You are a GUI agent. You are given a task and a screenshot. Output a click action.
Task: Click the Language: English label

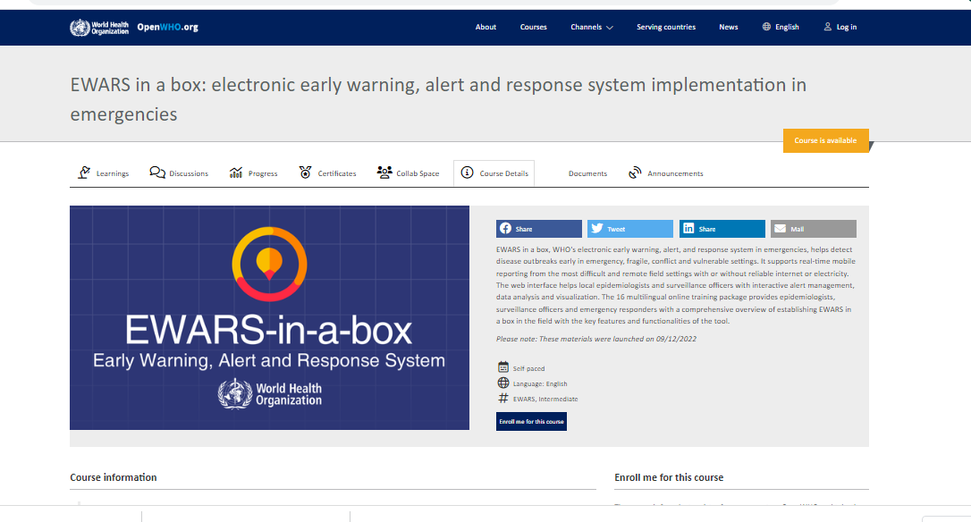click(x=540, y=384)
